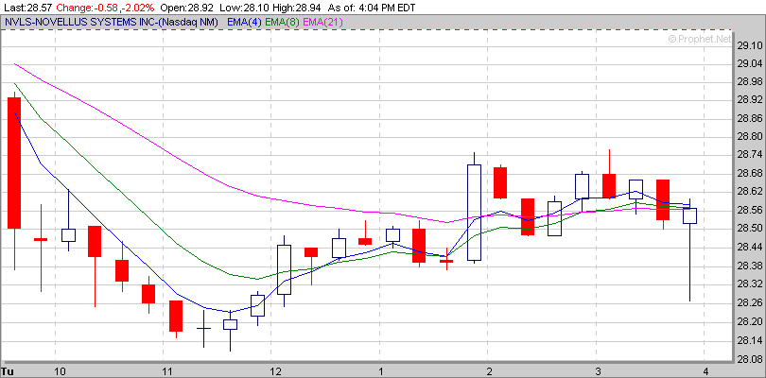This screenshot has height=378, width=766.
Task: Click the 28.56 price axis label
Action: tap(749, 210)
